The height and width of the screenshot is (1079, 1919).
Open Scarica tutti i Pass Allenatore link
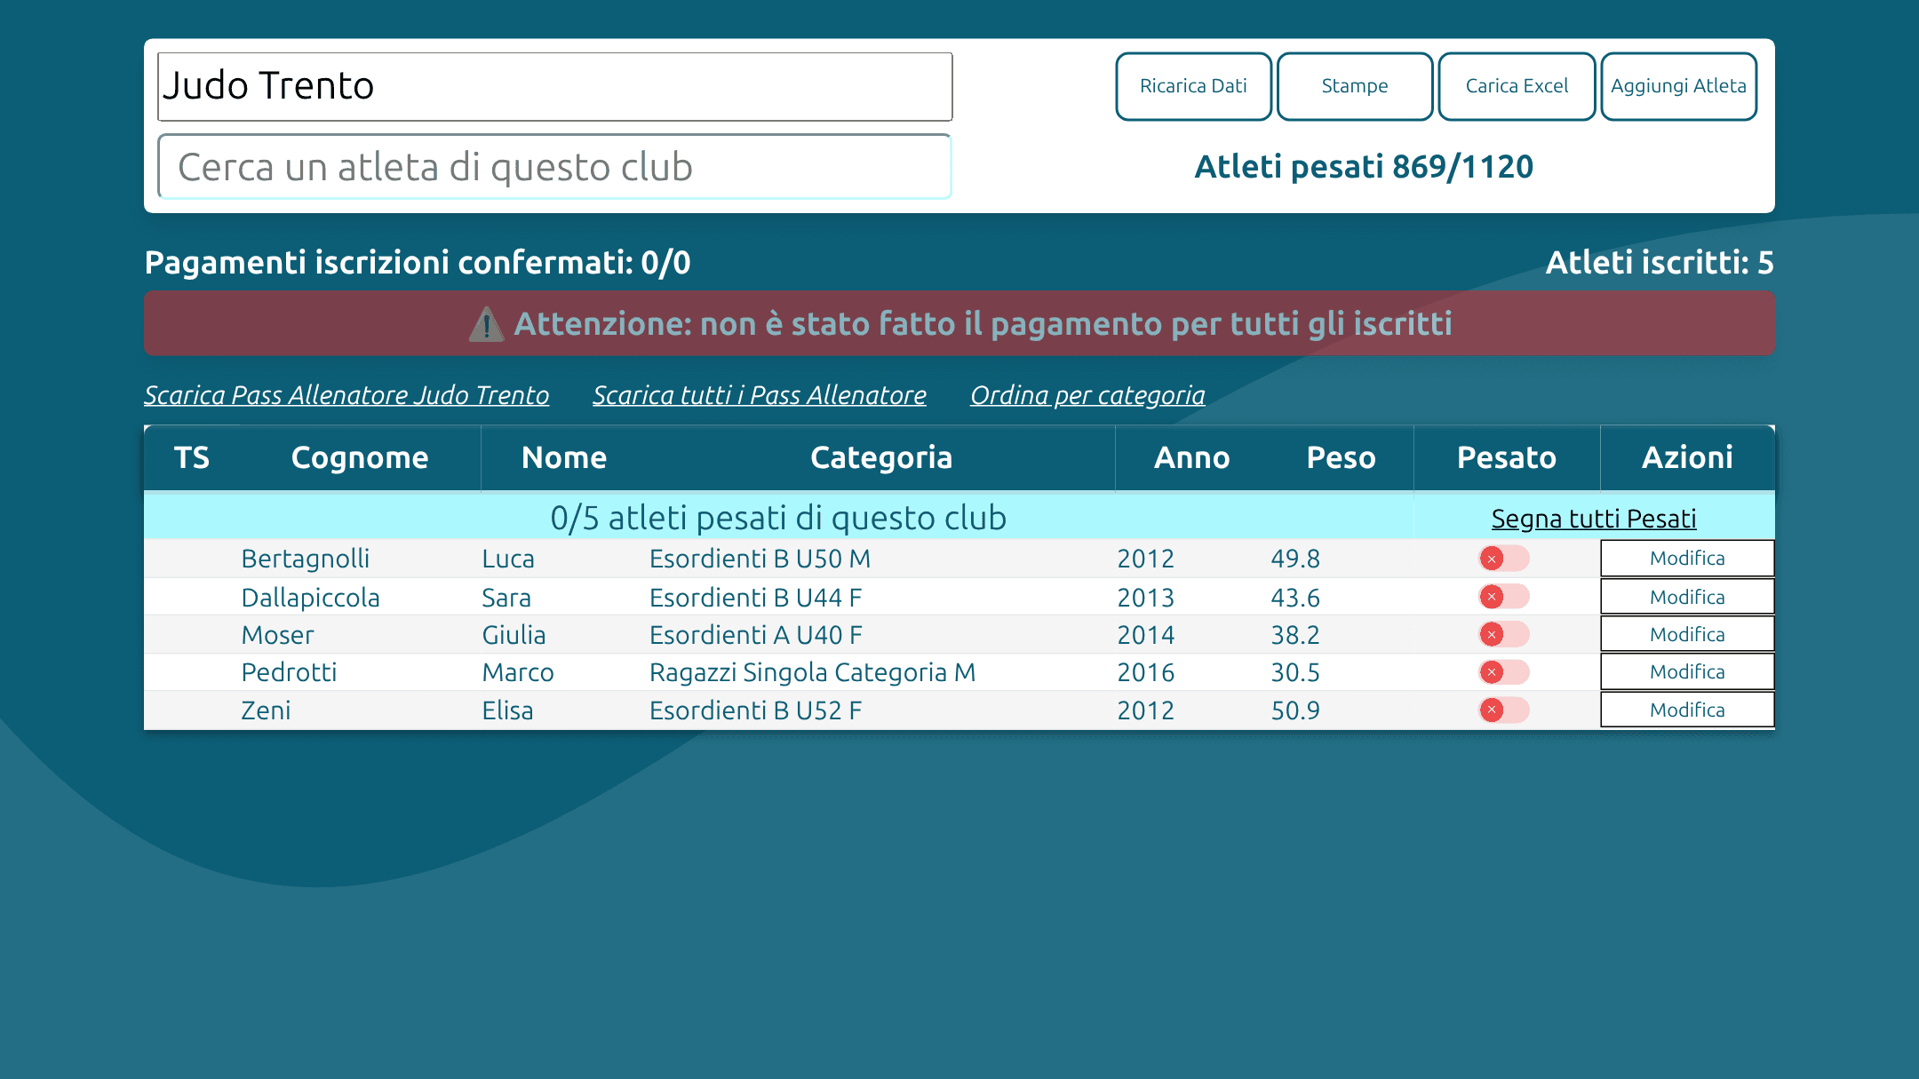760,395
